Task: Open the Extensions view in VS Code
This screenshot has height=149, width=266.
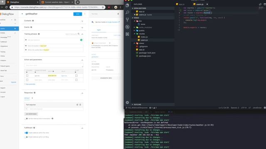Action: (x=127, y=34)
